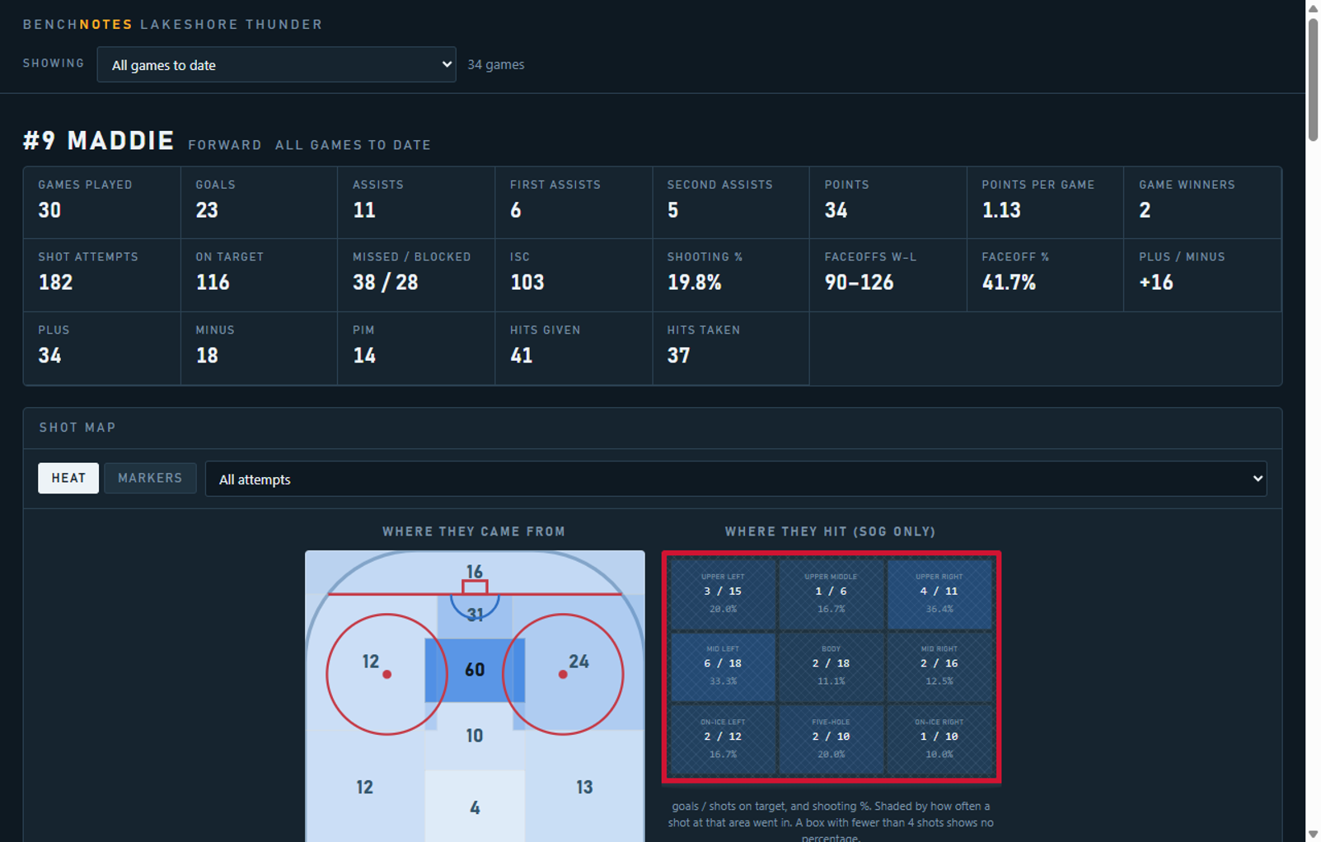1321x842 pixels.
Task: Click the scrollbar up arrow
Action: 1313,7
